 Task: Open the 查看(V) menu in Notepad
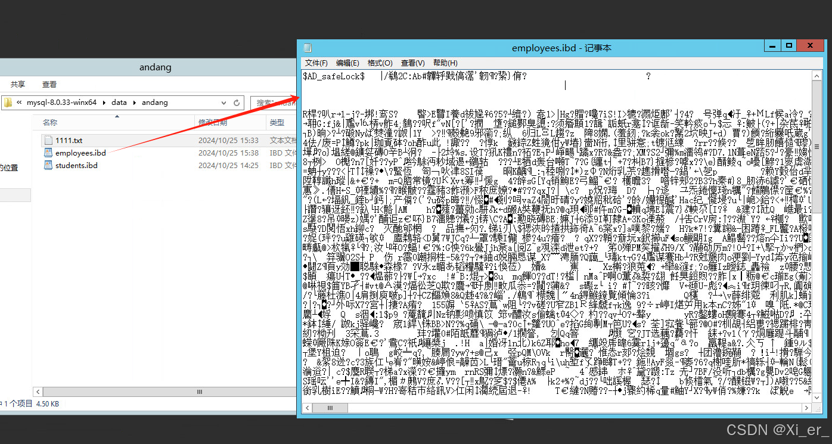pyautogui.click(x=412, y=63)
